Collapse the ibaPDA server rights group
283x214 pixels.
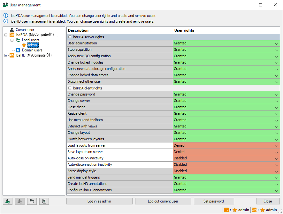tap(70, 37)
